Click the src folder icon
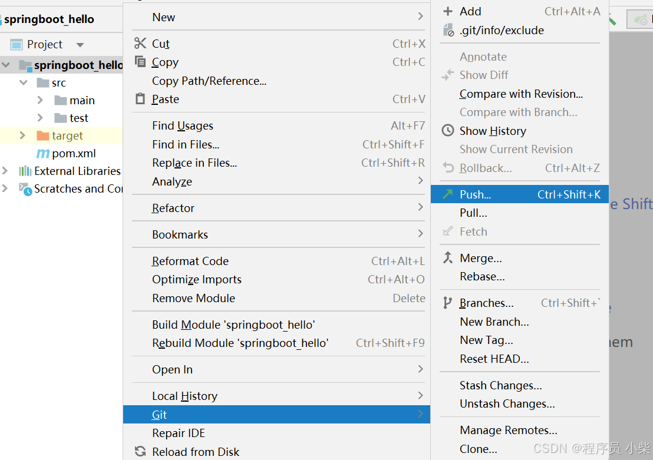This screenshot has height=460, width=653. [43, 83]
